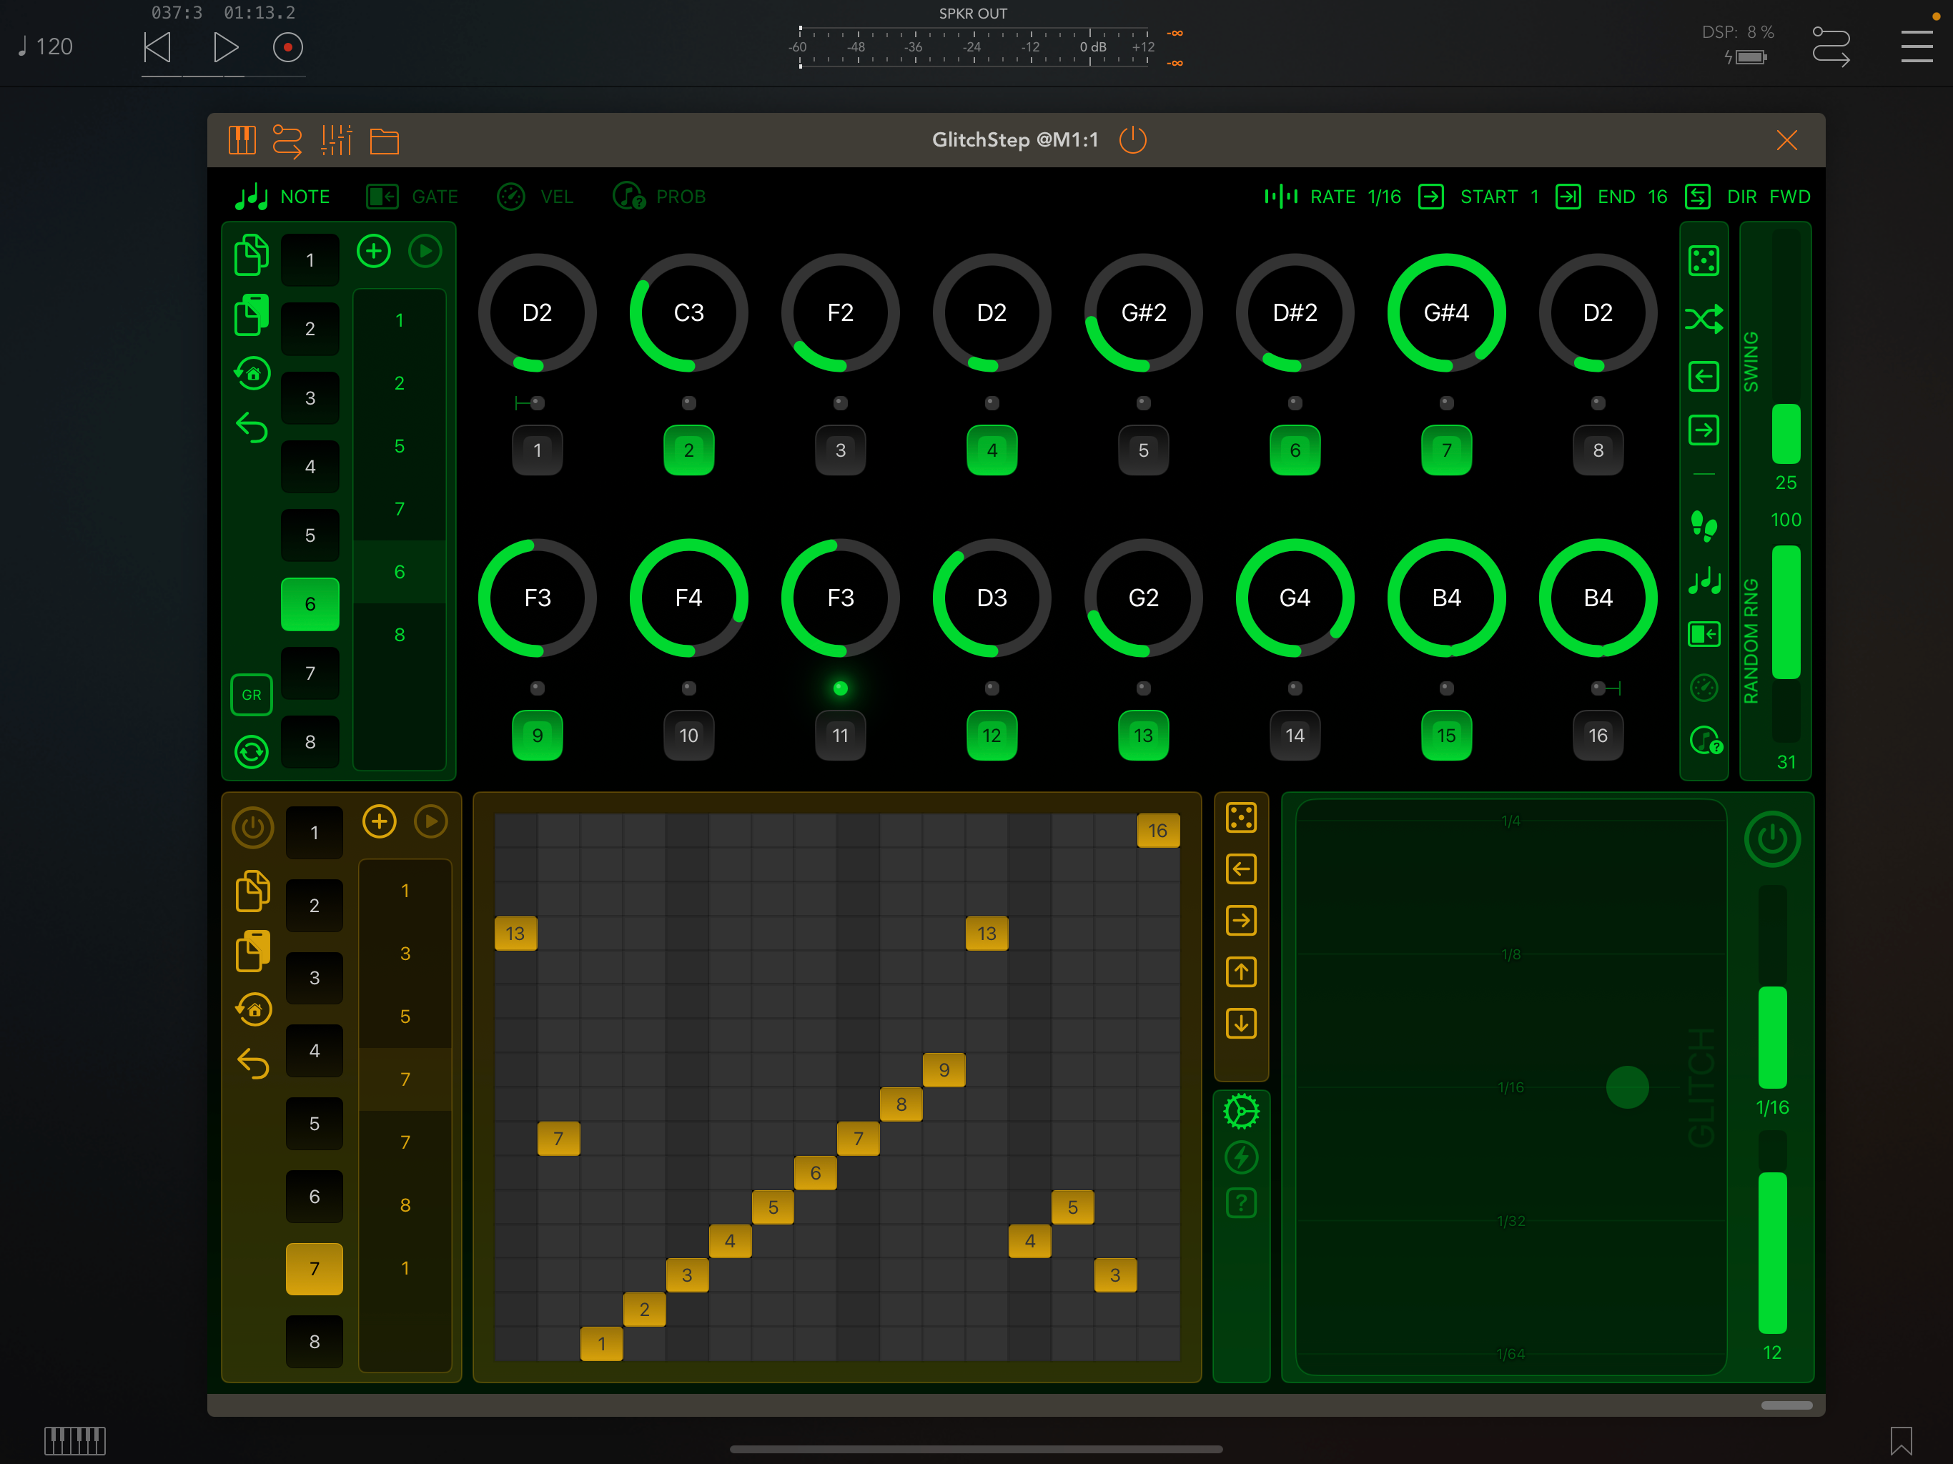Select yellow pattern 2
This screenshot has width=1953, height=1464.
(315, 905)
